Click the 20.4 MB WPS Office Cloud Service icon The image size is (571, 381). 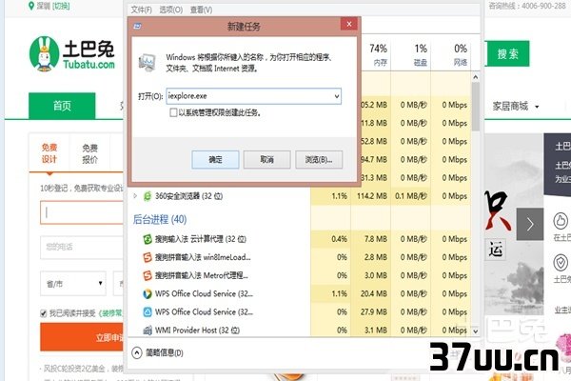[x=148, y=294]
